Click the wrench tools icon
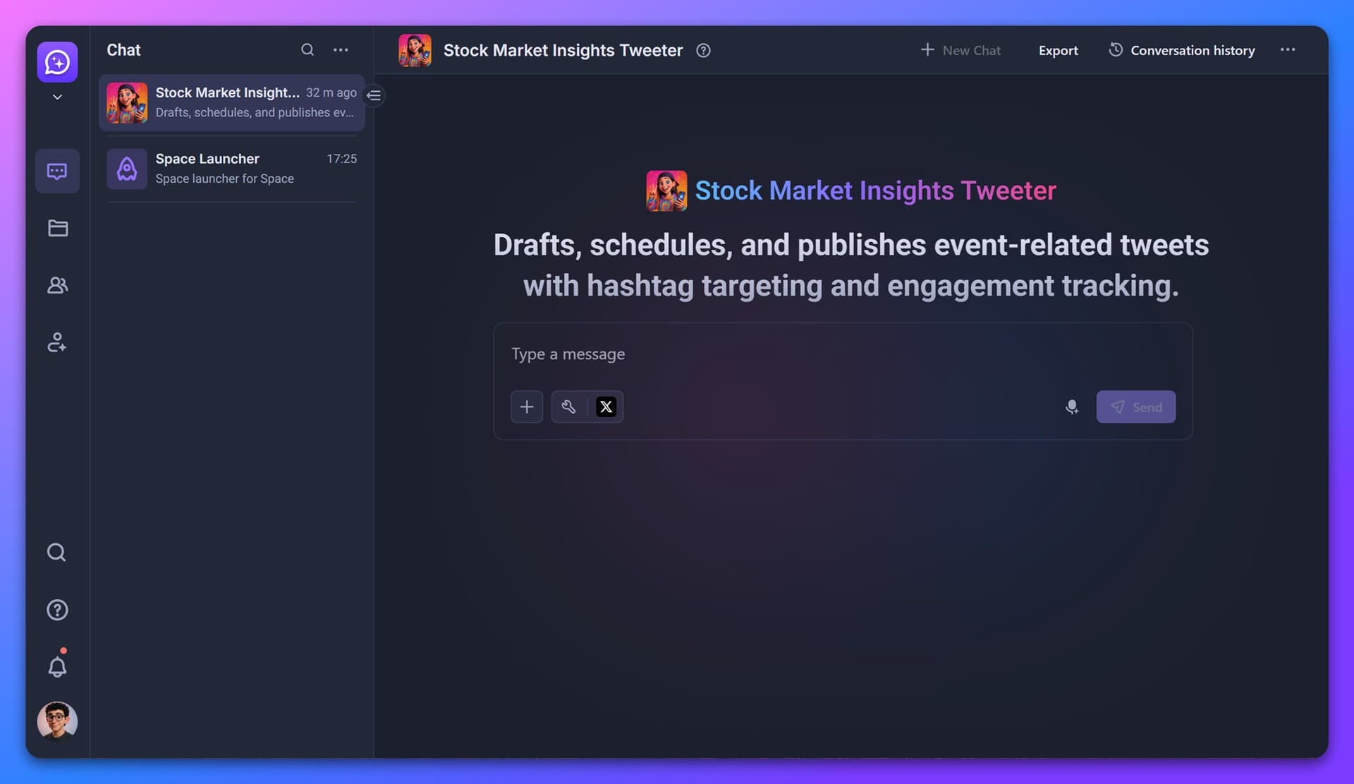The image size is (1354, 784). (x=568, y=406)
